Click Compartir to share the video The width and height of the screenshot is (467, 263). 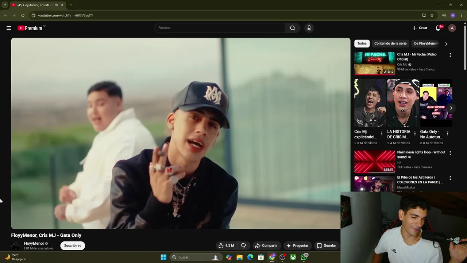point(266,245)
